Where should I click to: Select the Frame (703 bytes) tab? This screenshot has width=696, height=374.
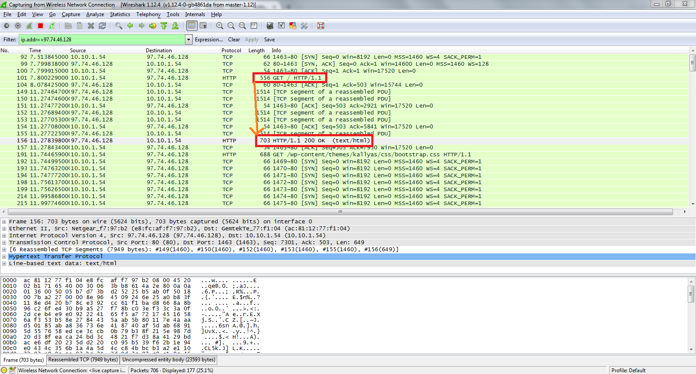(24, 360)
